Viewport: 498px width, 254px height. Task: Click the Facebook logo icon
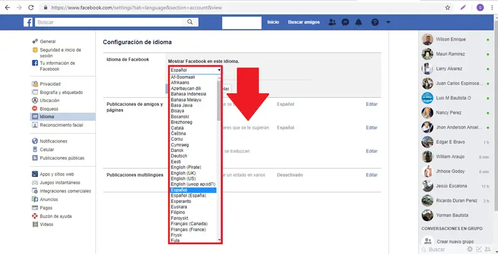click(28, 22)
